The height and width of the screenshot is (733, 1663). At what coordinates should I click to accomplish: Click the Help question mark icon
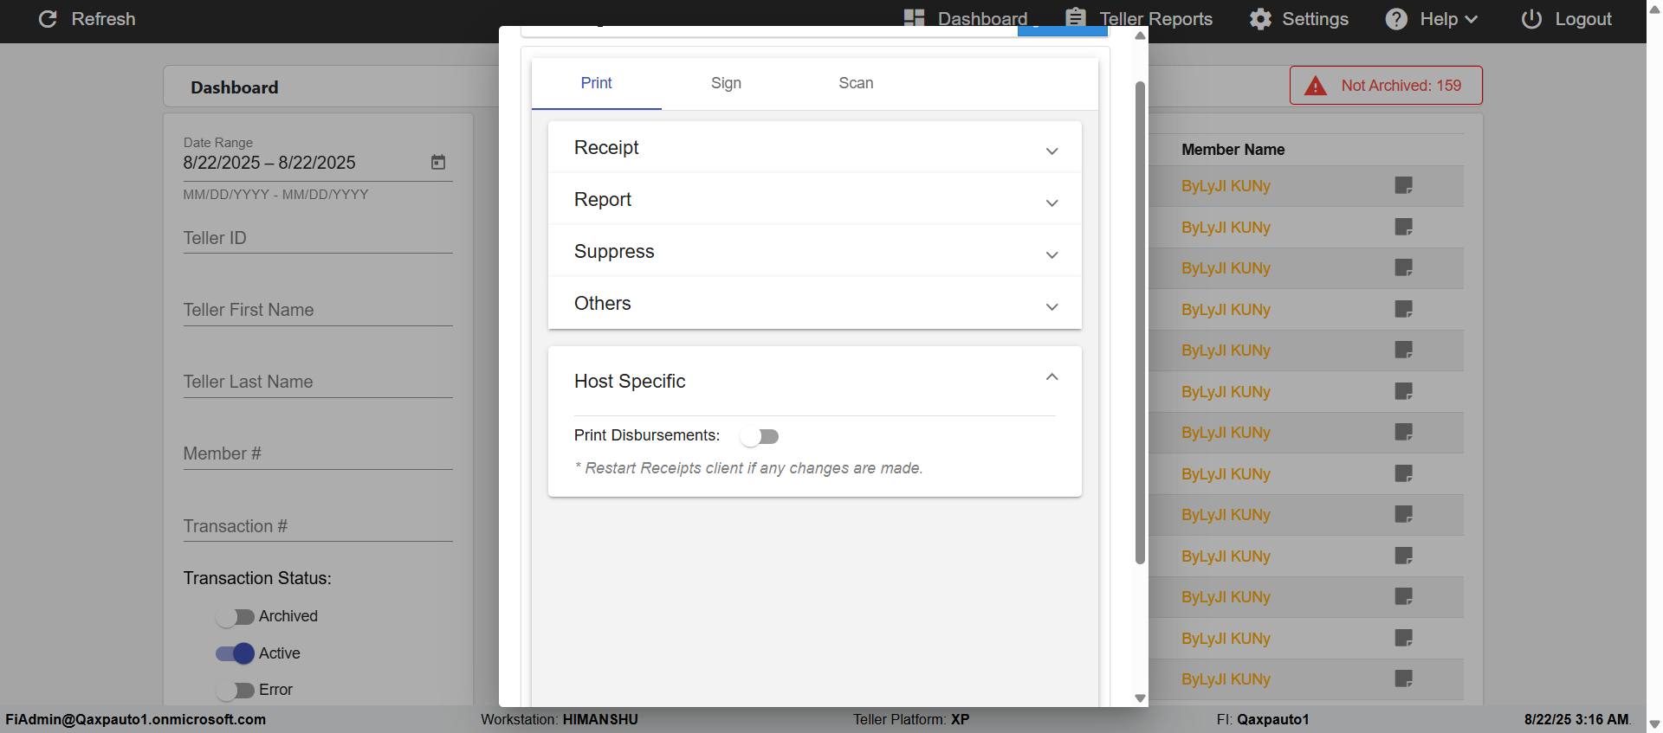tap(1396, 19)
